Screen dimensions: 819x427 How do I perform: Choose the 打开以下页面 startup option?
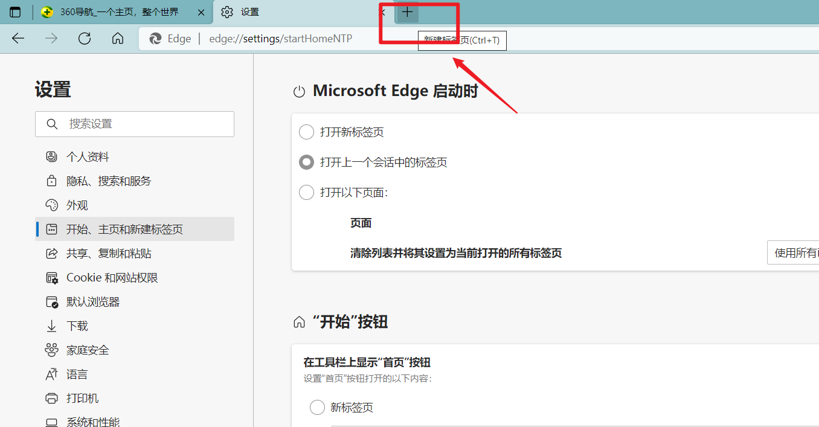[306, 192]
